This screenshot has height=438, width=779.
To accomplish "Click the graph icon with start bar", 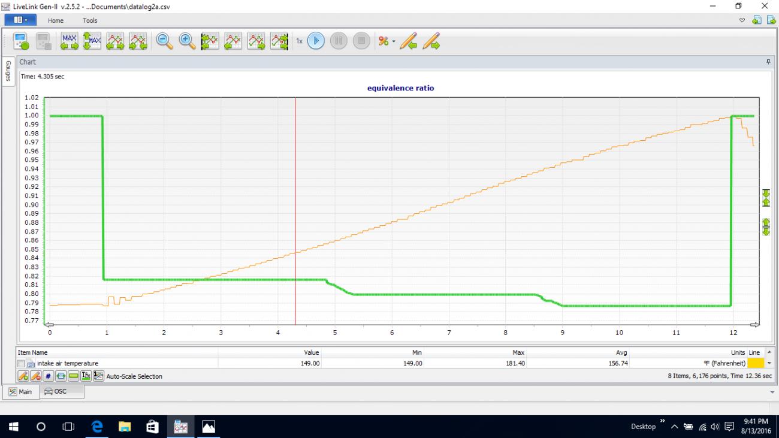I will (x=210, y=41).
